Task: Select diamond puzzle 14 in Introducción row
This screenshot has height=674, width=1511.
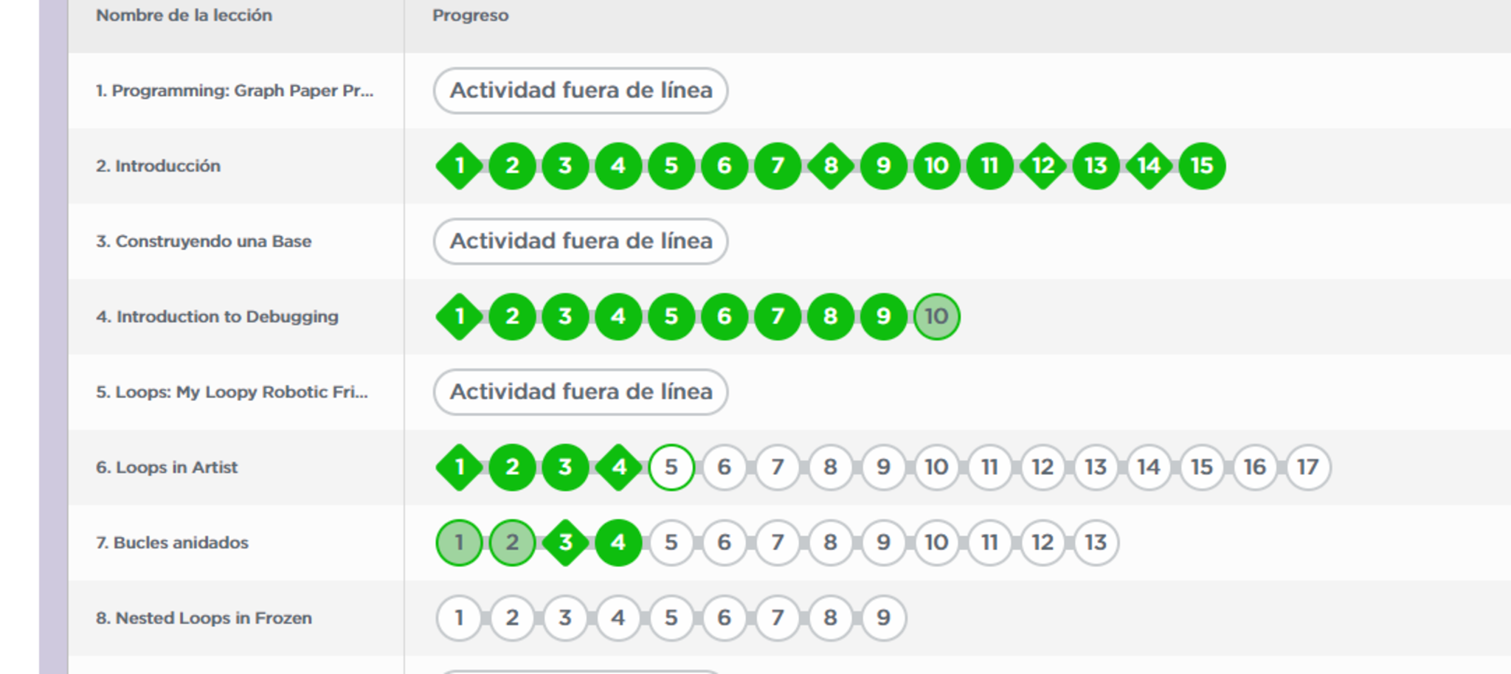Action: click(x=1149, y=166)
